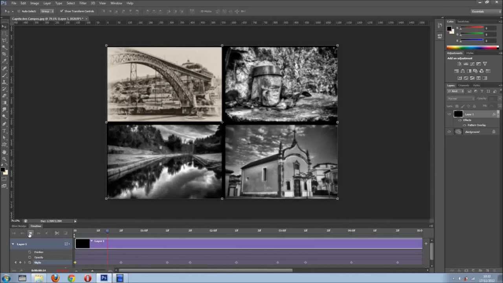Open the Filter menu
Screen dimensions: 503x283
83,3
